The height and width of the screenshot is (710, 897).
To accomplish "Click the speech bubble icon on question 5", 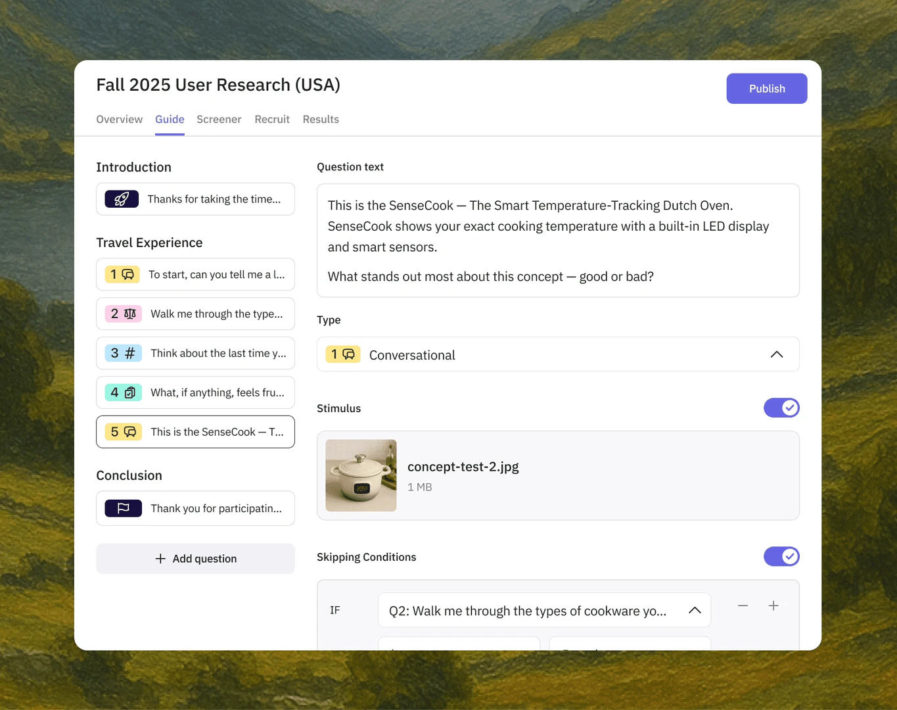I will [x=129, y=432].
